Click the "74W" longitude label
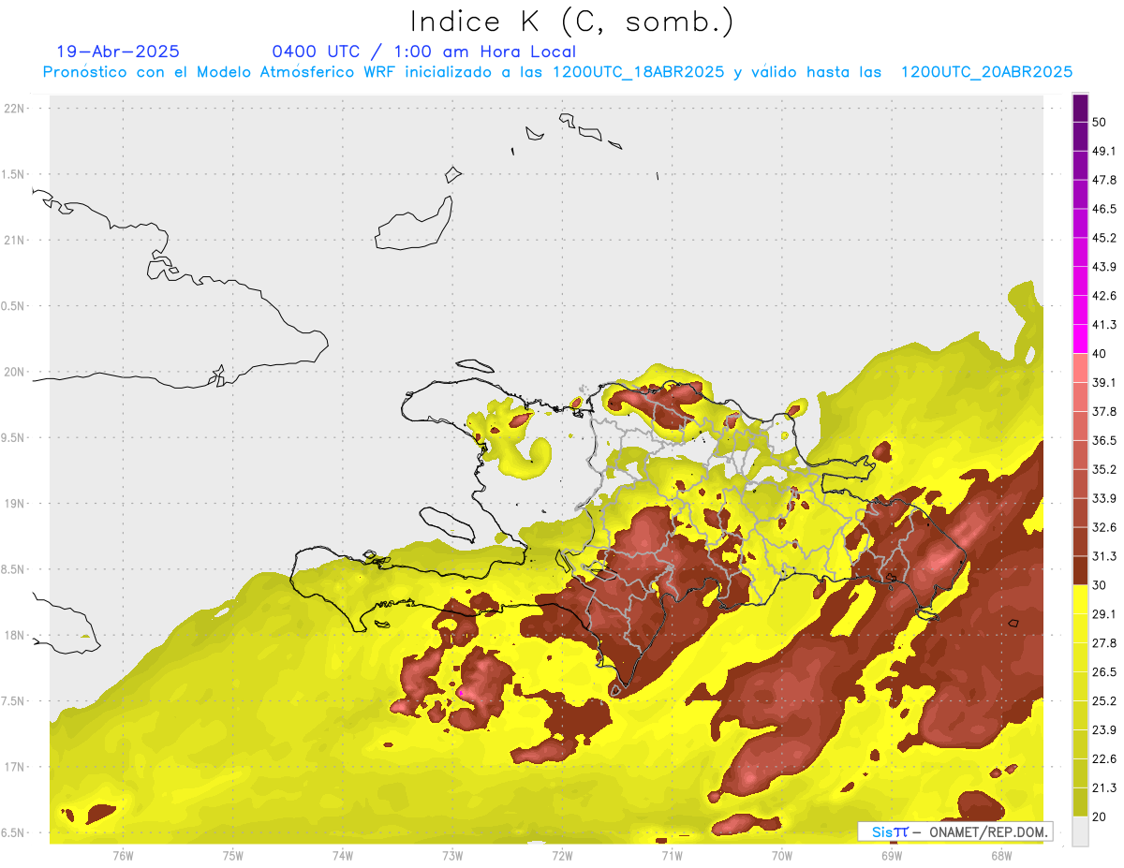 click(343, 856)
